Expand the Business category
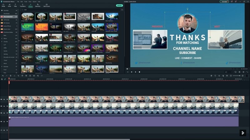The height and width of the screenshot is (140, 250). pos(2,66)
